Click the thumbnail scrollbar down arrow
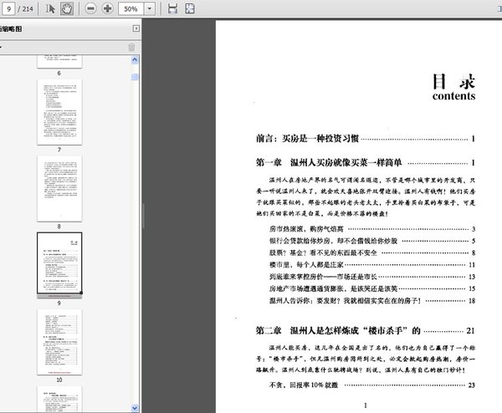 (x=135, y=408)
